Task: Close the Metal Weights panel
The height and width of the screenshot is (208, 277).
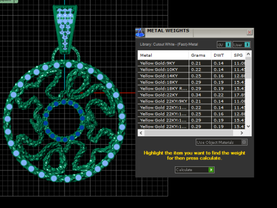Action: [249, 32]
